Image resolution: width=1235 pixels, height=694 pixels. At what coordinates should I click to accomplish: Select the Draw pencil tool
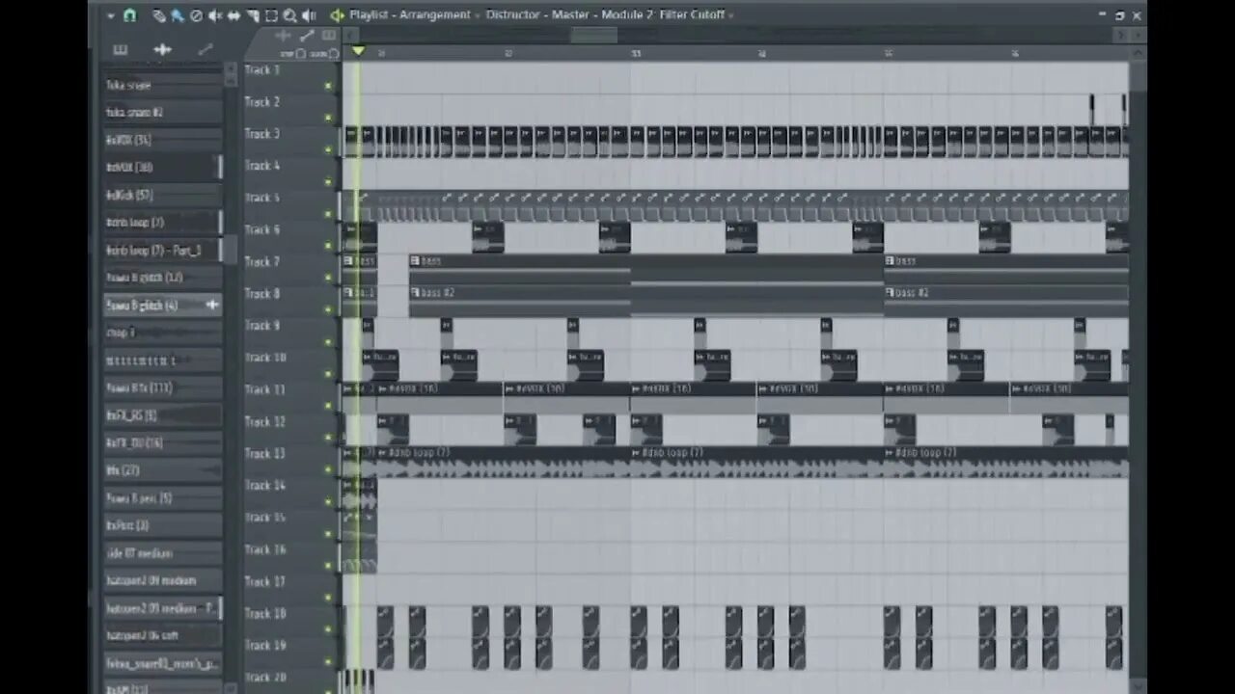click(x=159, y=15)
